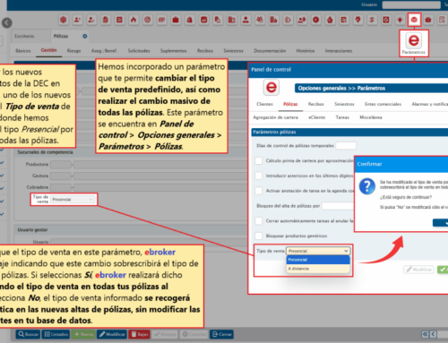Open the list table toolbar icon
448x343 pixels.
coord(119,20)
